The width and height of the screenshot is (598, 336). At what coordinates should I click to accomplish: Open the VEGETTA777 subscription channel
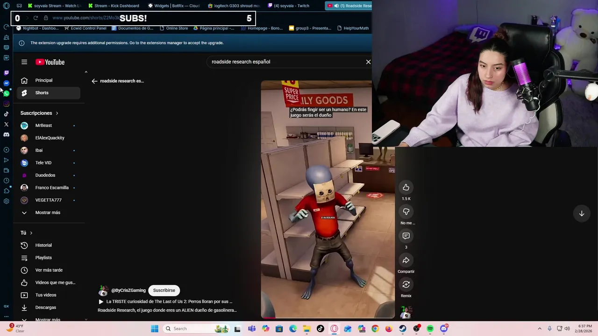(x=49, y=200)
